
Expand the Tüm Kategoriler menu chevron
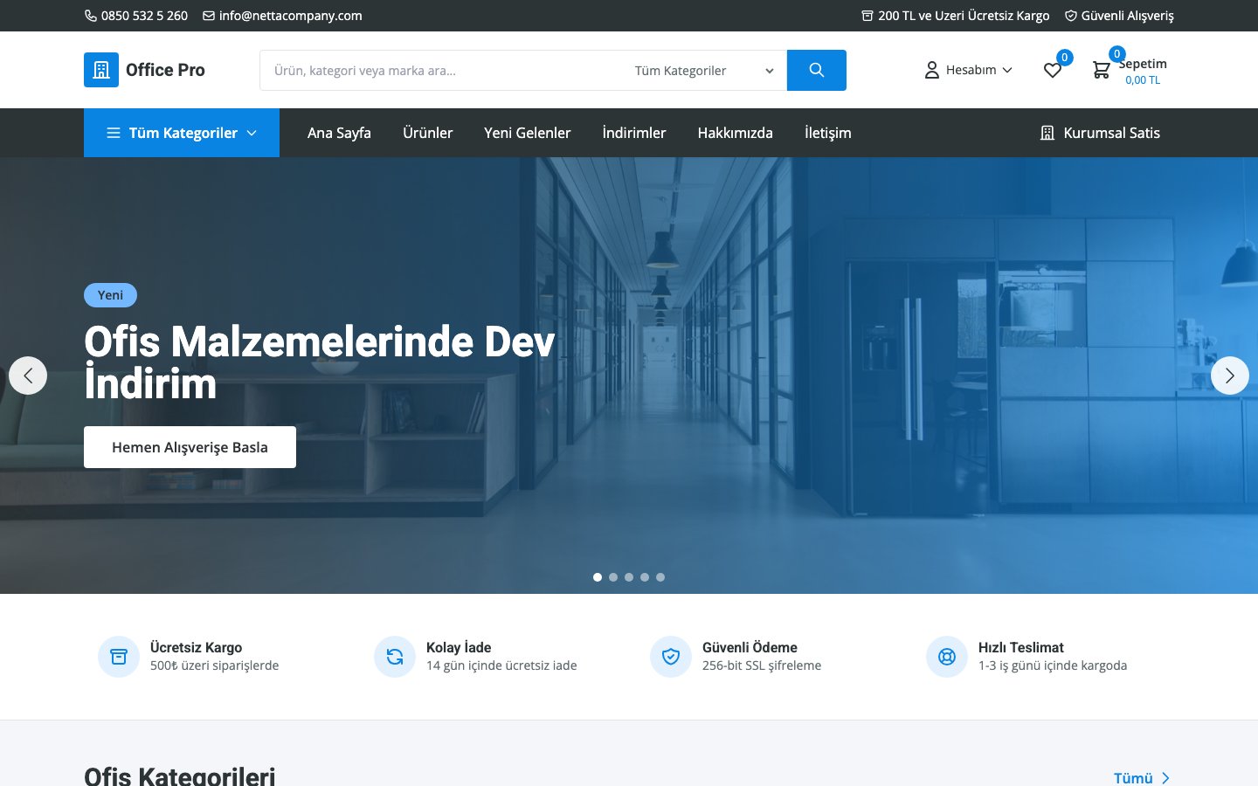pyautogui.click(x=252, y=133)
